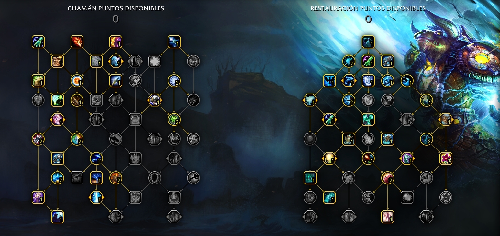Viewport: 500px width, 236px height.
Task: Choose the gray frog Hex talent node
Action: coord(135,120)
